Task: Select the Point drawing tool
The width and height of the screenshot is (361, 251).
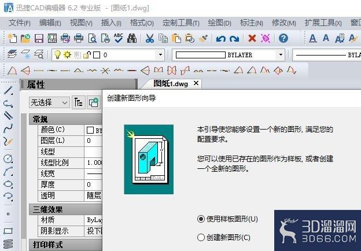Action: 8,214
